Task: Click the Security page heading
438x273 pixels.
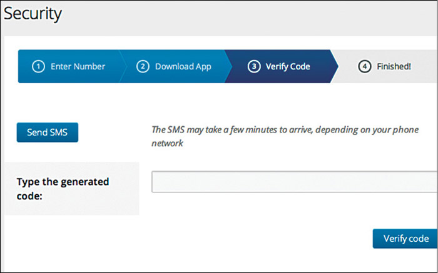Action: pos(33,12)
